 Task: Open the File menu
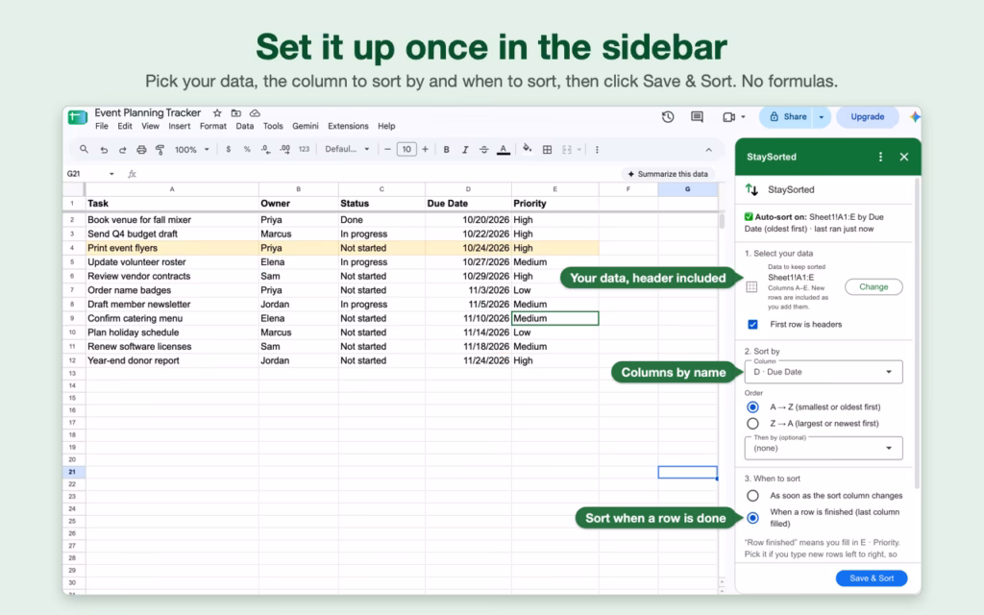[x=102, y=126]
